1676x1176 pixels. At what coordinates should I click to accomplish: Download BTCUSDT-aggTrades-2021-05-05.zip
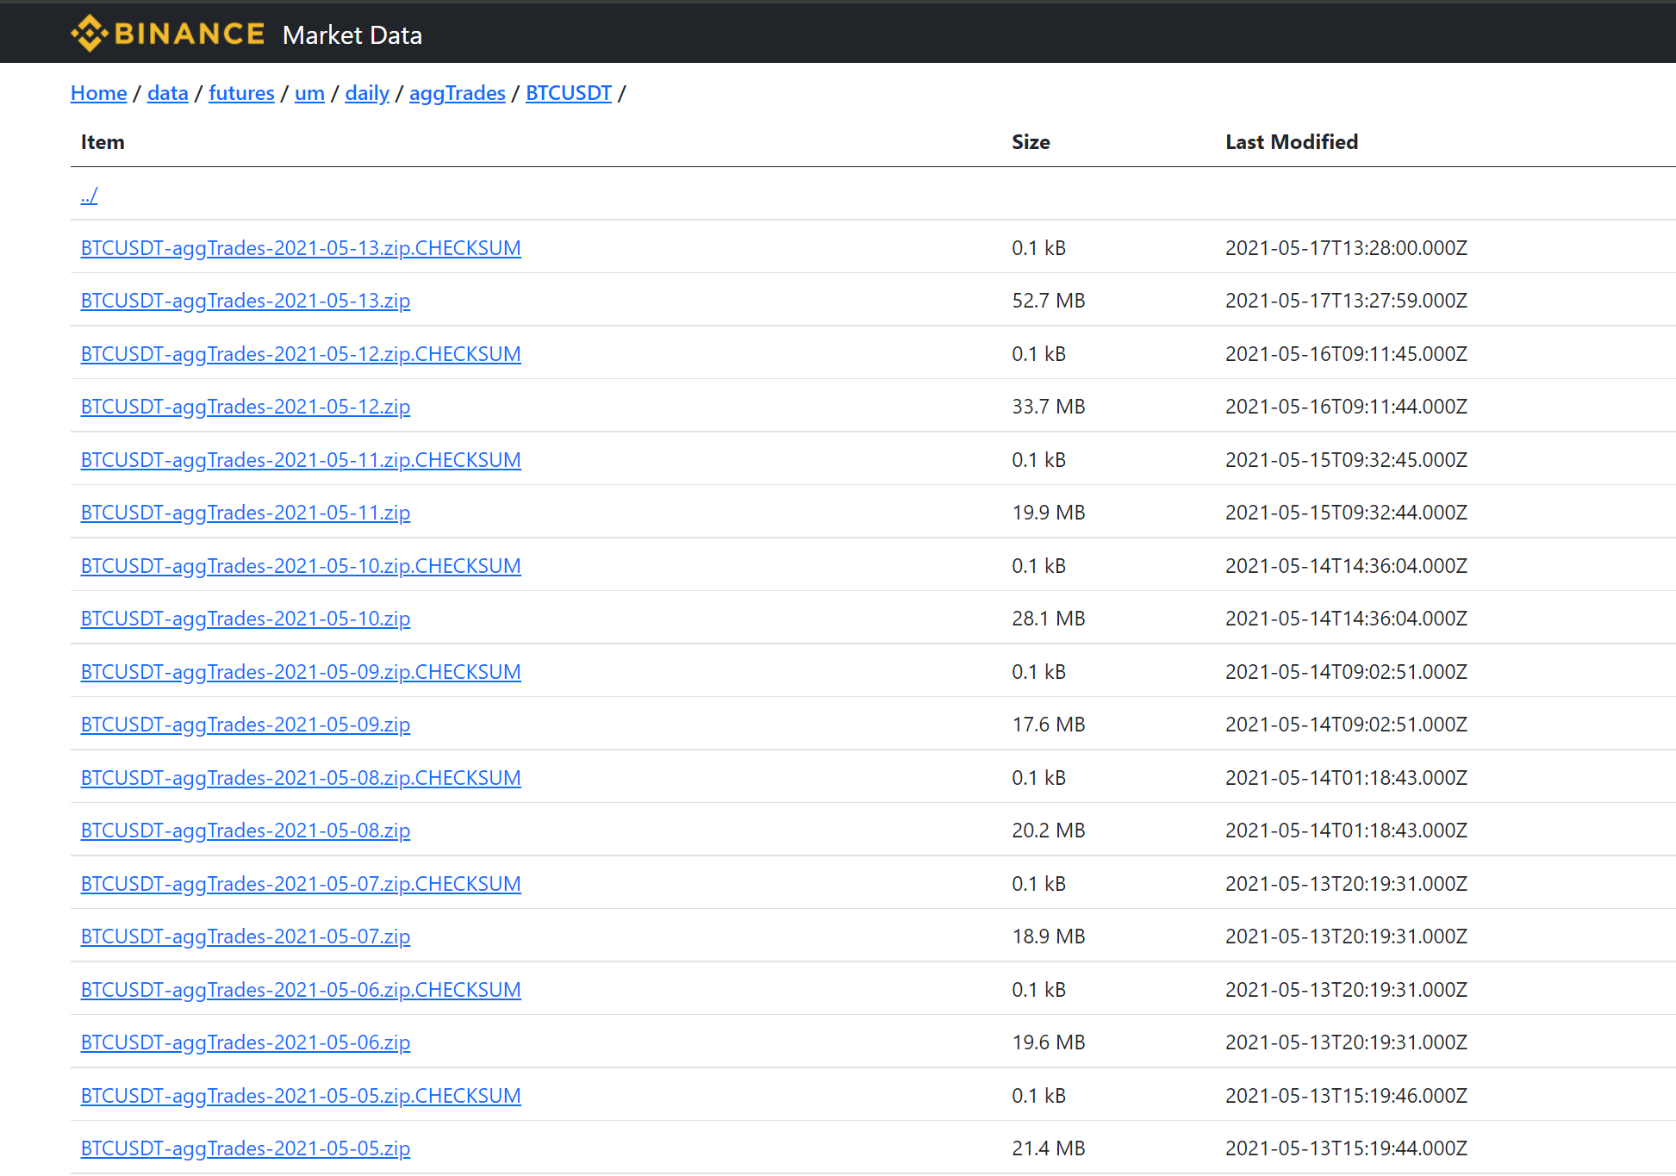pyautogui.click(x=246, y=1148)
